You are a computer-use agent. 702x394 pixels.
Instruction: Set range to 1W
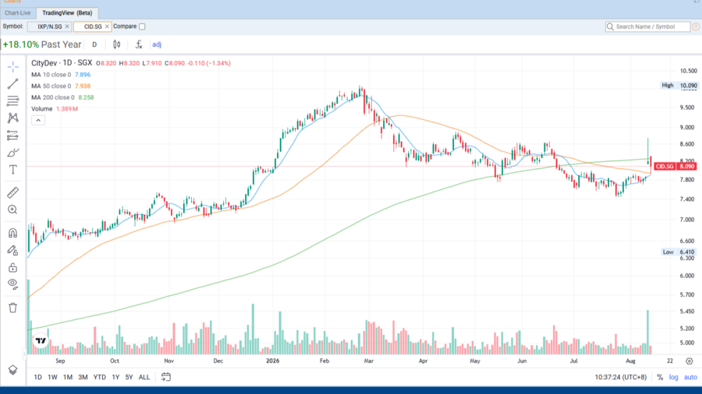pos(52,377)
